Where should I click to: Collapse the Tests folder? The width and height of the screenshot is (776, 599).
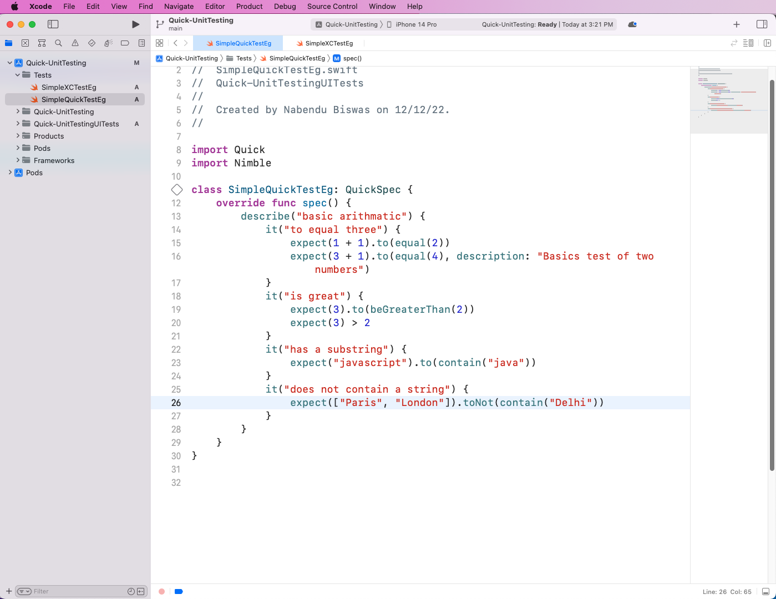point(18,75)
